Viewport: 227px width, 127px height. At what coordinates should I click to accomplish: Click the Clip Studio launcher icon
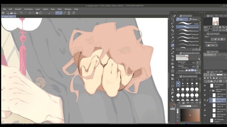pos(3,13)
